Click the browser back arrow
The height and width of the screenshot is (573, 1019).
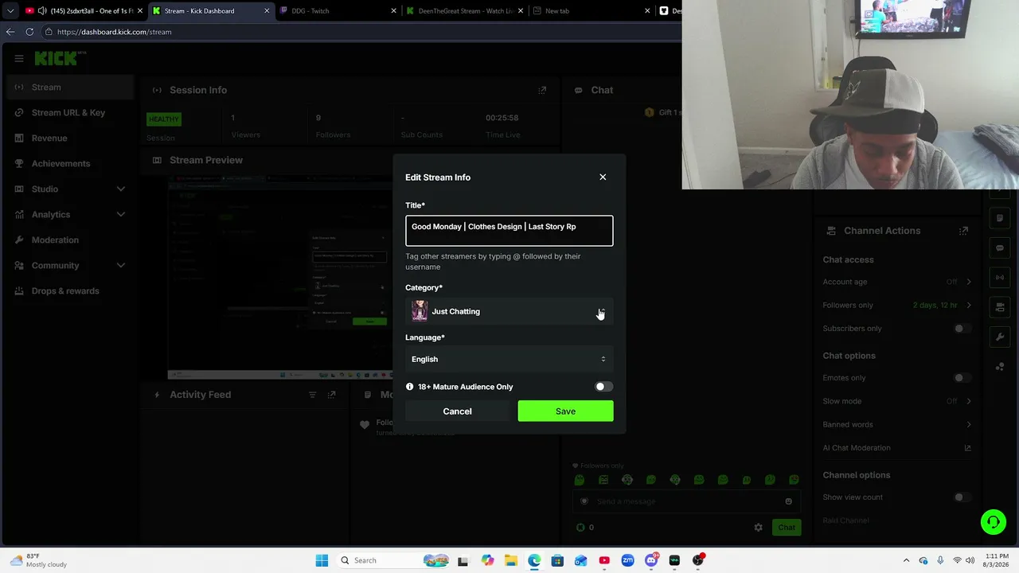10,32
